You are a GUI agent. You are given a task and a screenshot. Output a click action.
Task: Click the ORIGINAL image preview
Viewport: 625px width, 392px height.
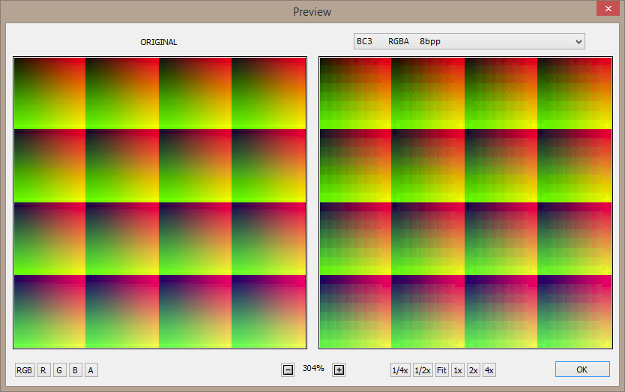click(x=160, y=202)
